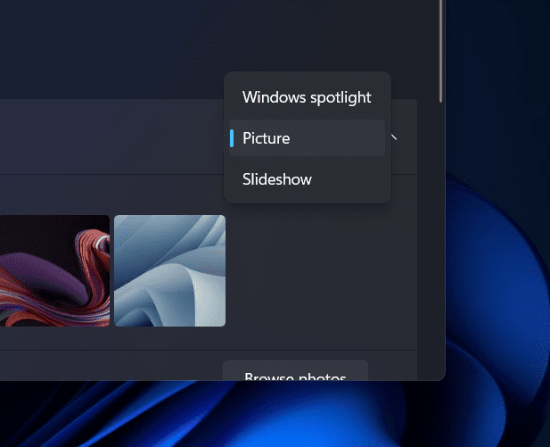This screenshot has height=447, width=550.
Task: Click the bottom edge of wave wallpaper thumbnail
Action: pos(169,324)
